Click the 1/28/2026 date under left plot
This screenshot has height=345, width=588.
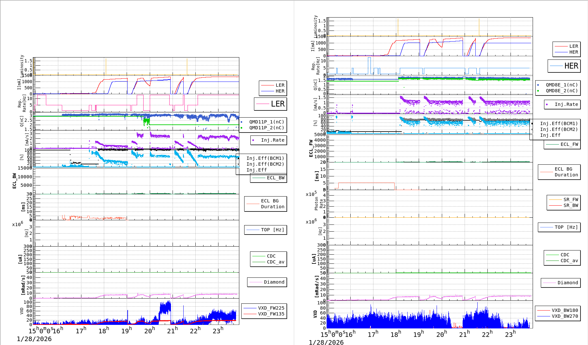point(34,339)
